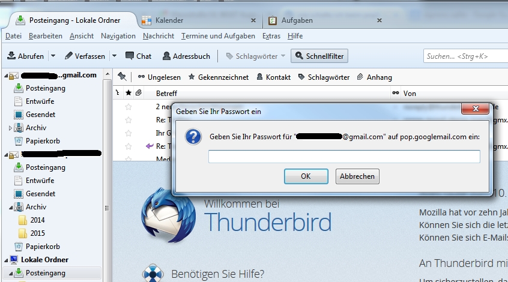Open the Schlagwörter toolbar dropdown
508x282 pixels.
coord(256,56)
